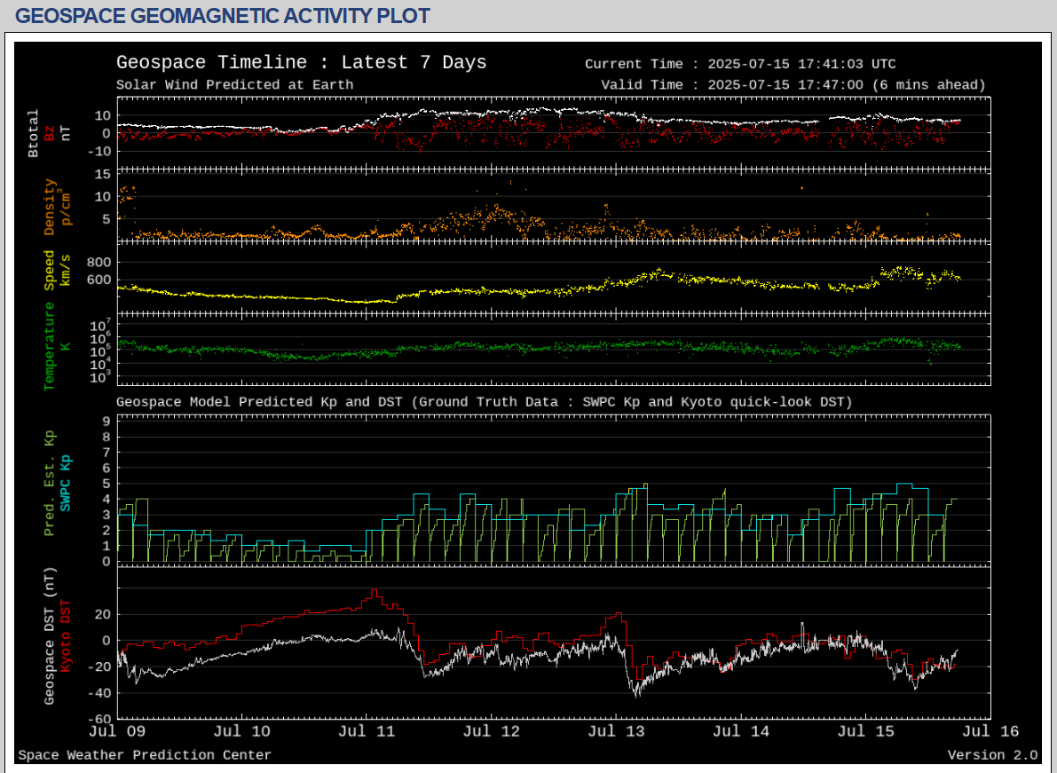Click the Jul 09 date marker
This screenshot has width=1057, height=773.
(x=117, y=731)
